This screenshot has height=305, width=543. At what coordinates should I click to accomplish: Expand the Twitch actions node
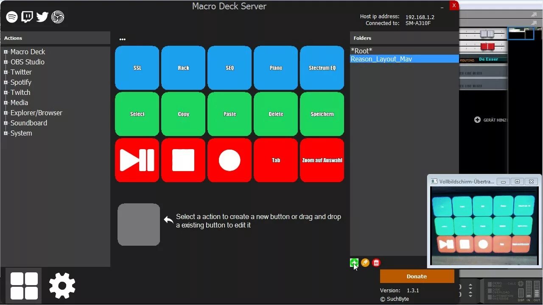[x=6, y=93]
